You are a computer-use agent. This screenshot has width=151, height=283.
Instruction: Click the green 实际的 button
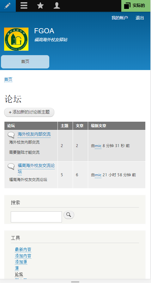(136, 6)
